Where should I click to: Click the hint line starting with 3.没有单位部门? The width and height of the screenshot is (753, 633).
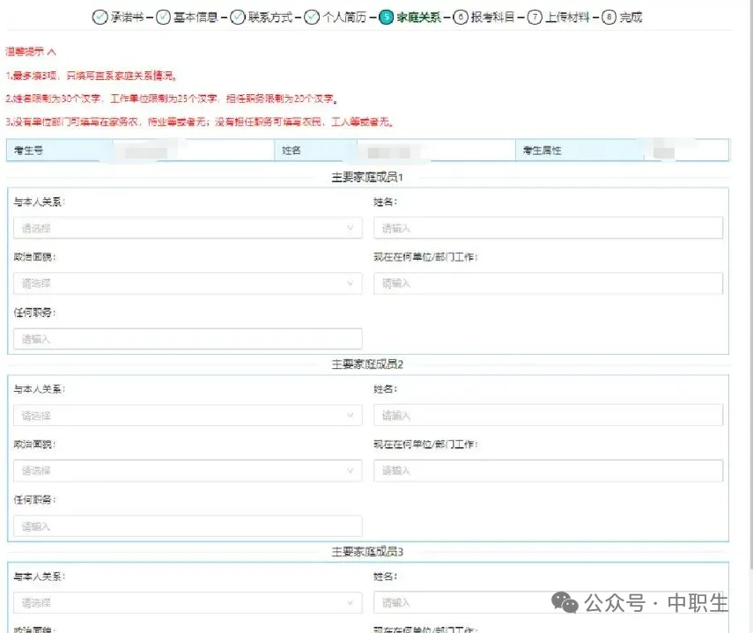(x=200, y=121)
